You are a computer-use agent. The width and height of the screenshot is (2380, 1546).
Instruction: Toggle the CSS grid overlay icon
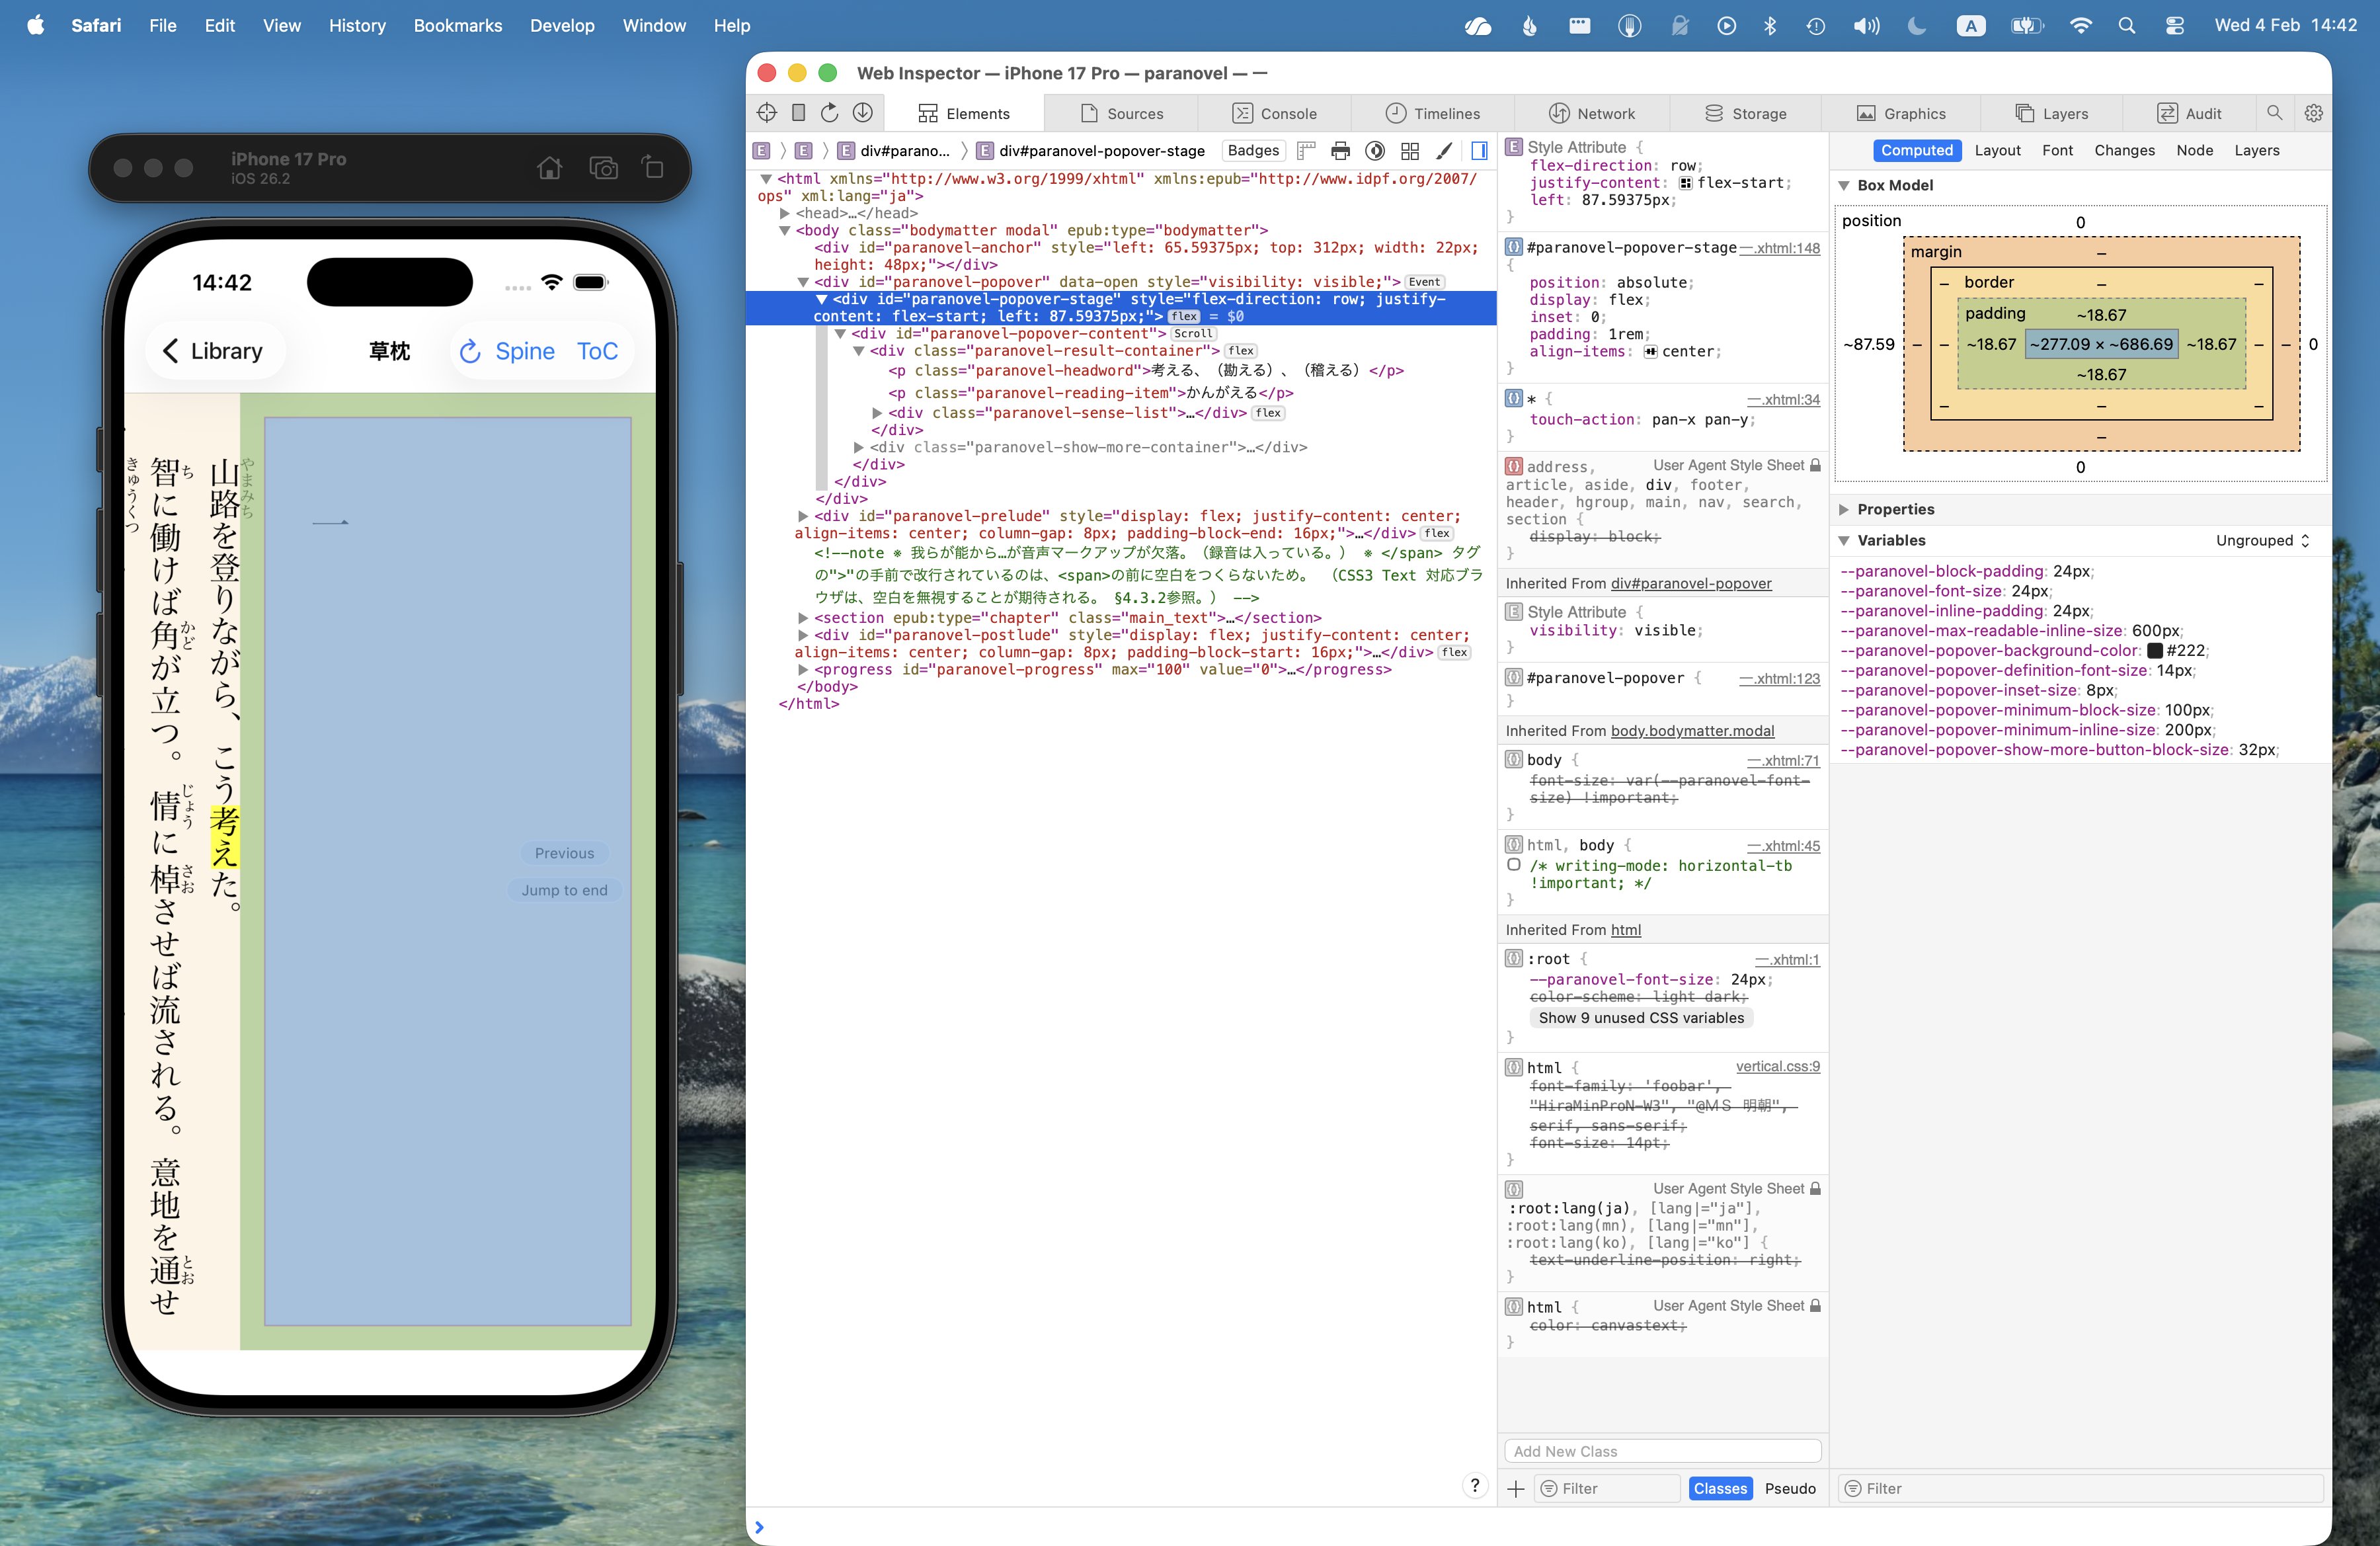[1410, 151]
